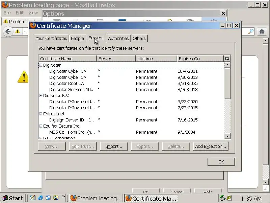Image resolution: width=270 pixels, height=203 pixels.
Task: Click the Export... button
Action: click(145, 146)
